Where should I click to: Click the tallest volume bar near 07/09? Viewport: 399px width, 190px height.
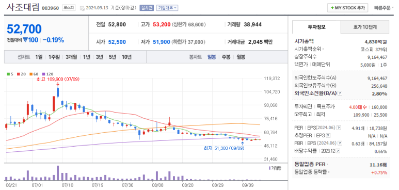coord(58,173)
